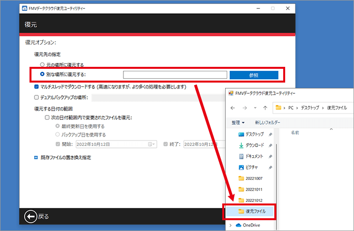Select the 元の場所に復元する radio option

(x=42, y=64)
